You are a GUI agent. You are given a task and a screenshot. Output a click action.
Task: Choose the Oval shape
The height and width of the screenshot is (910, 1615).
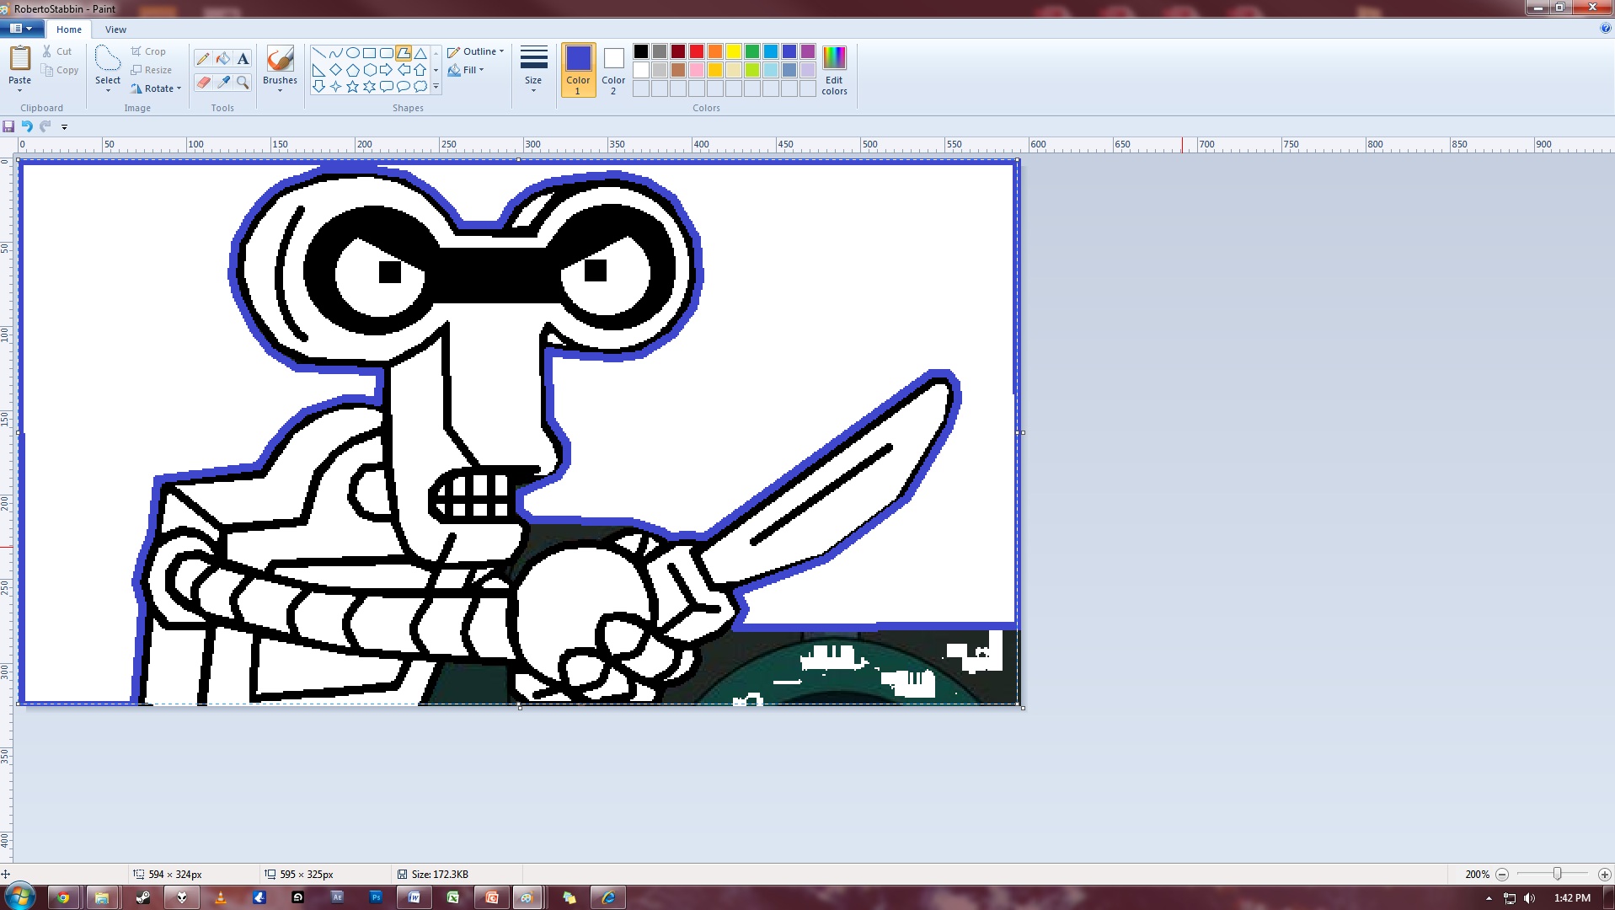(x=353, y=53)
